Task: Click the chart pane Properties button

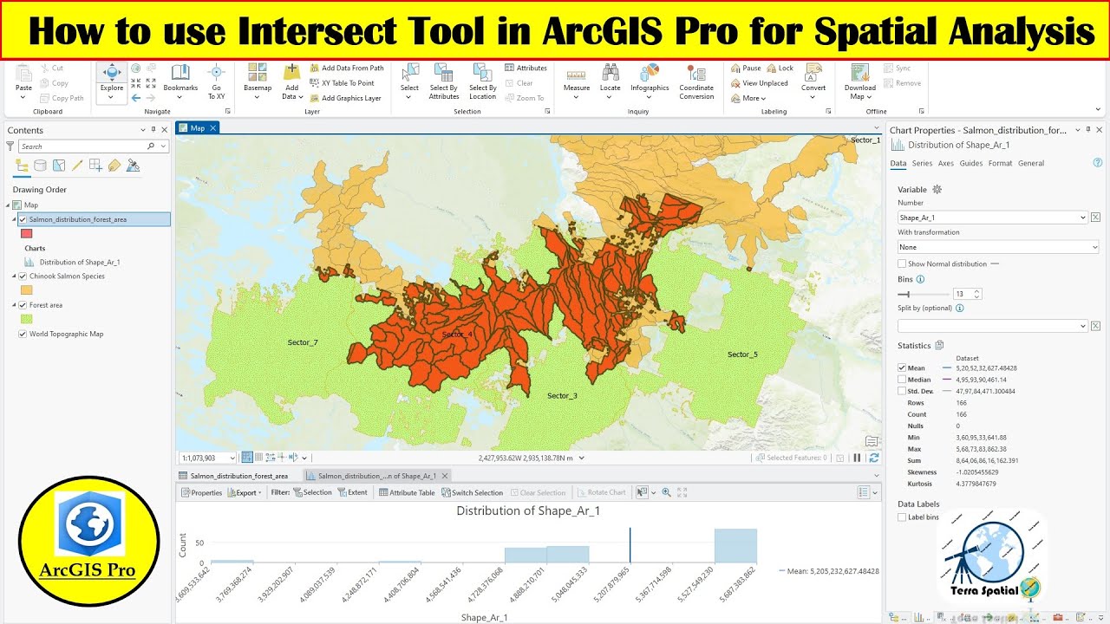Action: (201, 492)
